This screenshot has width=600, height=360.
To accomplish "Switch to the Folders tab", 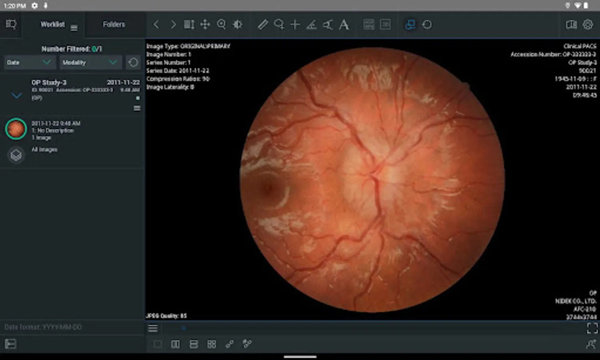I will [114, 24].
